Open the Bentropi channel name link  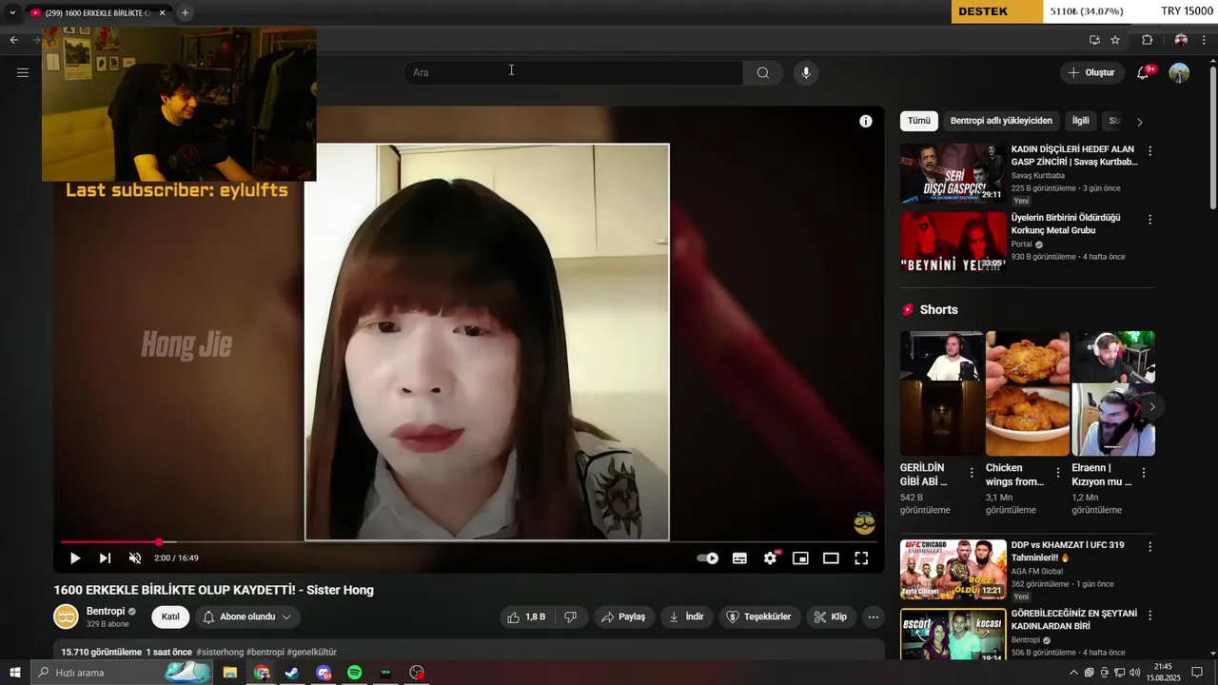(x=106, y=611)
